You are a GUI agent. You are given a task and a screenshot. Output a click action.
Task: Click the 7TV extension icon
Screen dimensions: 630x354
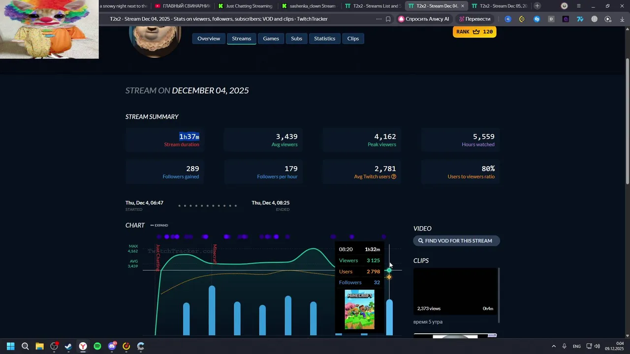pos(580,19)
